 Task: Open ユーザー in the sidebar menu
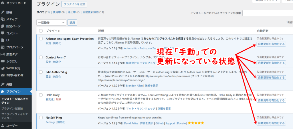click(x=12, y=126)
